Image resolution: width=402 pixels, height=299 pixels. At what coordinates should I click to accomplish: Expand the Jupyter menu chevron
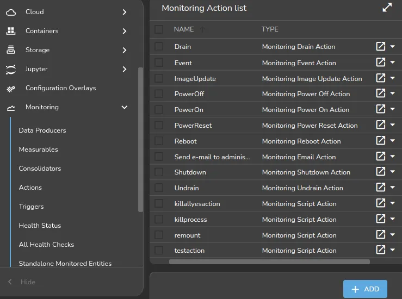coord(125,69)
